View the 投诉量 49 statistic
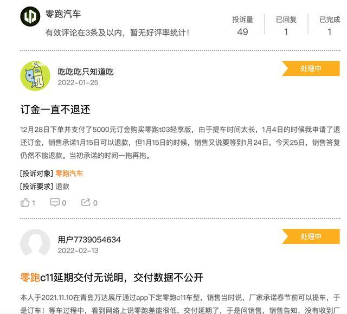Screen dimensions: 347x314 (x=242, y=25)
